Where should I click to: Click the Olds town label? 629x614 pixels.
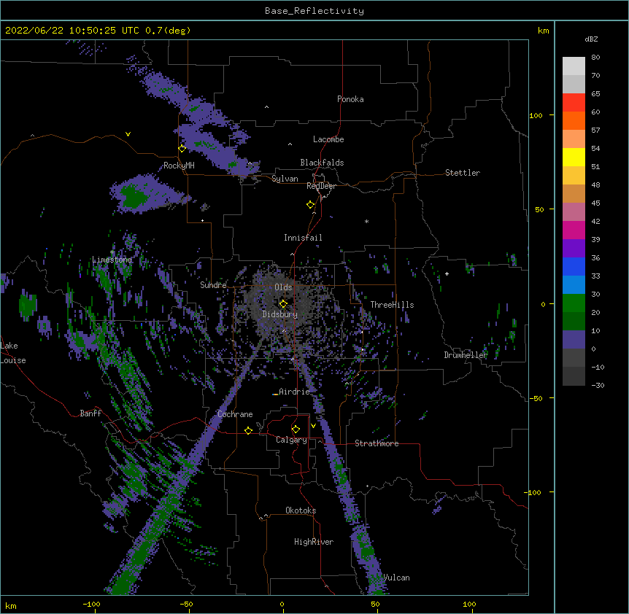point(283,287)
